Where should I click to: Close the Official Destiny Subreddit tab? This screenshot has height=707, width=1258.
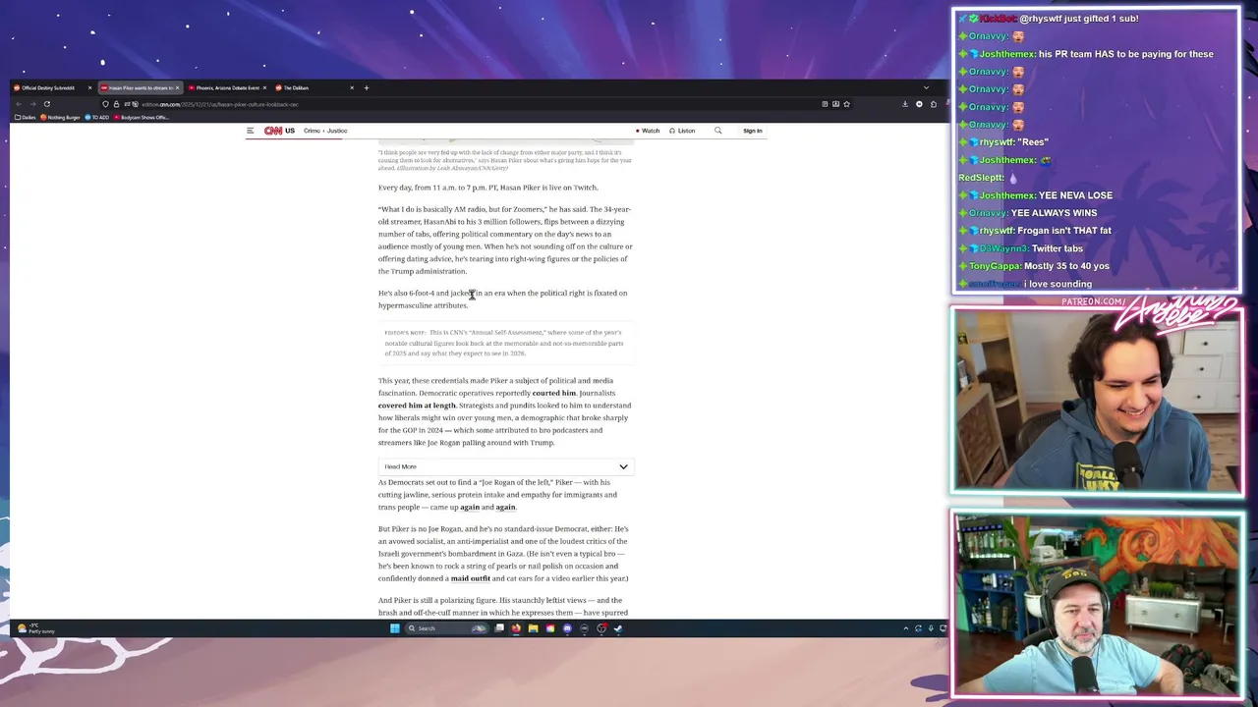coord(89,87)
